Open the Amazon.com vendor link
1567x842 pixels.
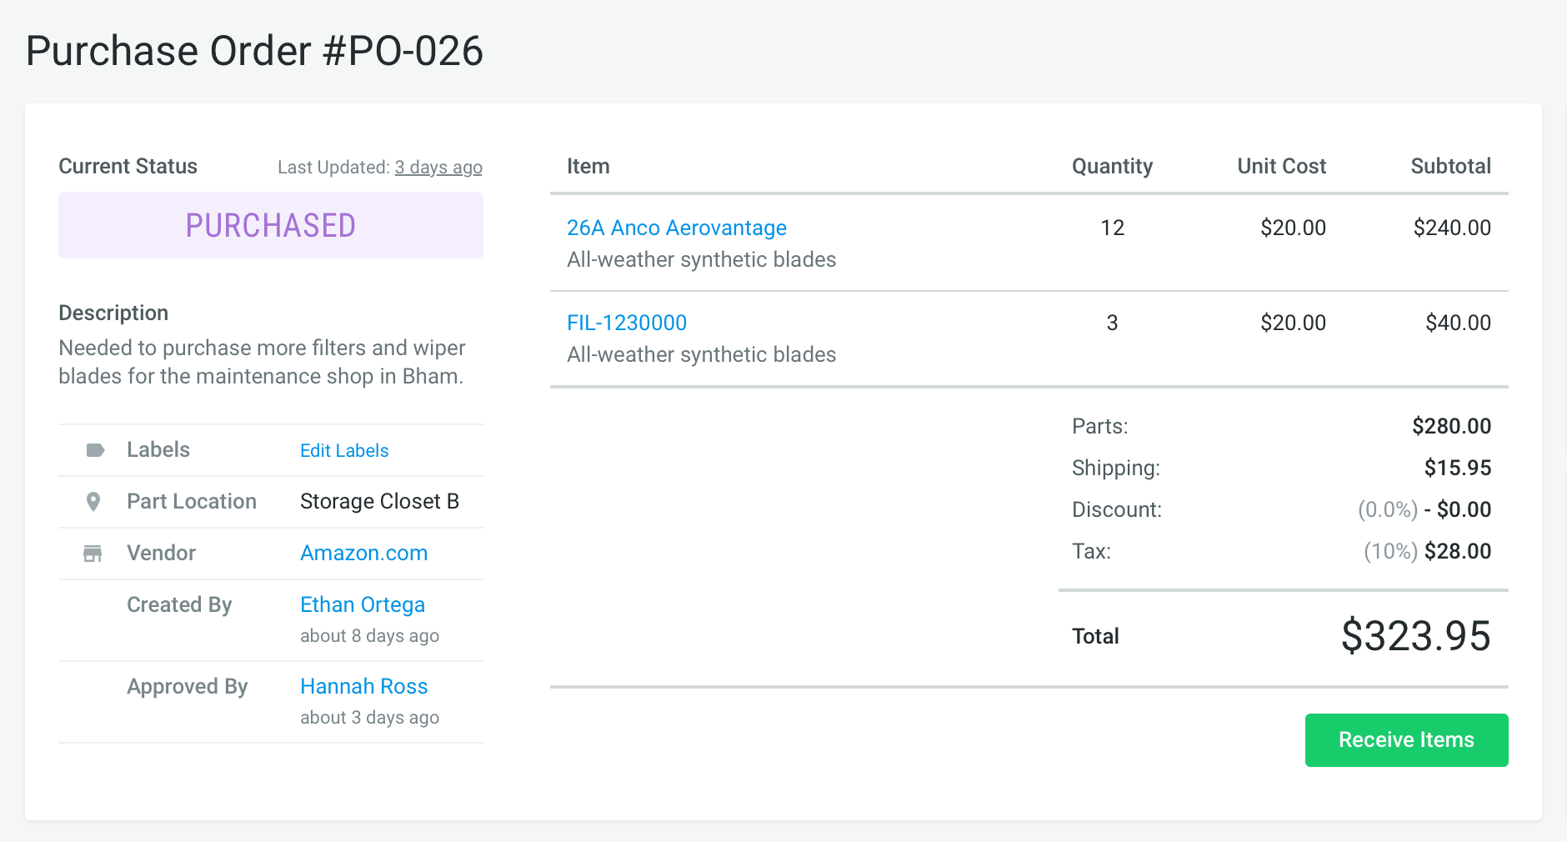point(363,553)
